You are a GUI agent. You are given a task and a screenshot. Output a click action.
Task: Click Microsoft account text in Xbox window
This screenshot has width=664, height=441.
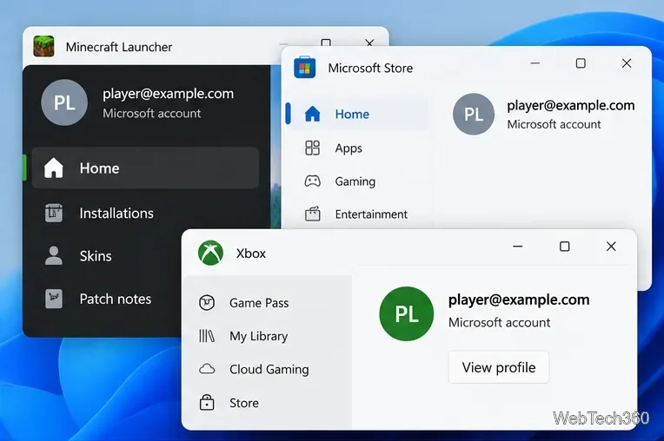[x=499, y=323]
